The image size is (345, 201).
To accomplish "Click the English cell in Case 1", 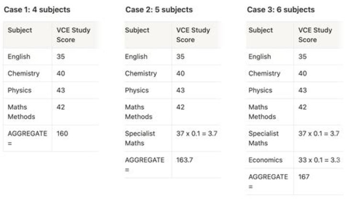I will click(x=19, y=56).
